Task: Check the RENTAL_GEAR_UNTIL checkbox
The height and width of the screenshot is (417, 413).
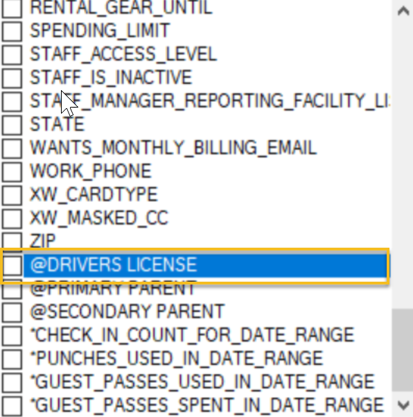Action: 12,8
